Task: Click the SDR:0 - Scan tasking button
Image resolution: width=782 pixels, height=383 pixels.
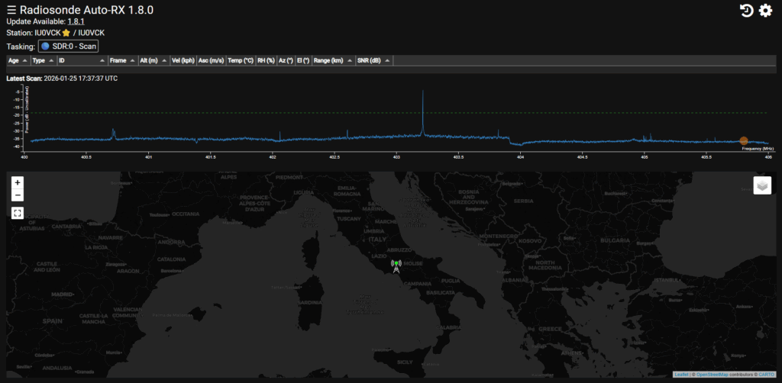Action: pos(68,47)
